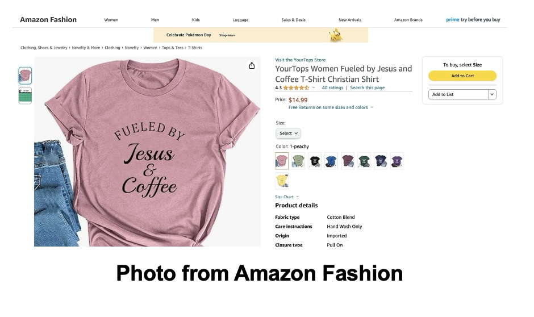
Task: Expand the Size Chart link
Action: coord(286,197)
